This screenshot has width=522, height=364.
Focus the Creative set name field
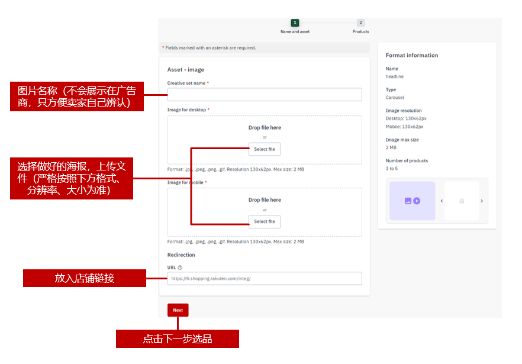click(265, 95)
